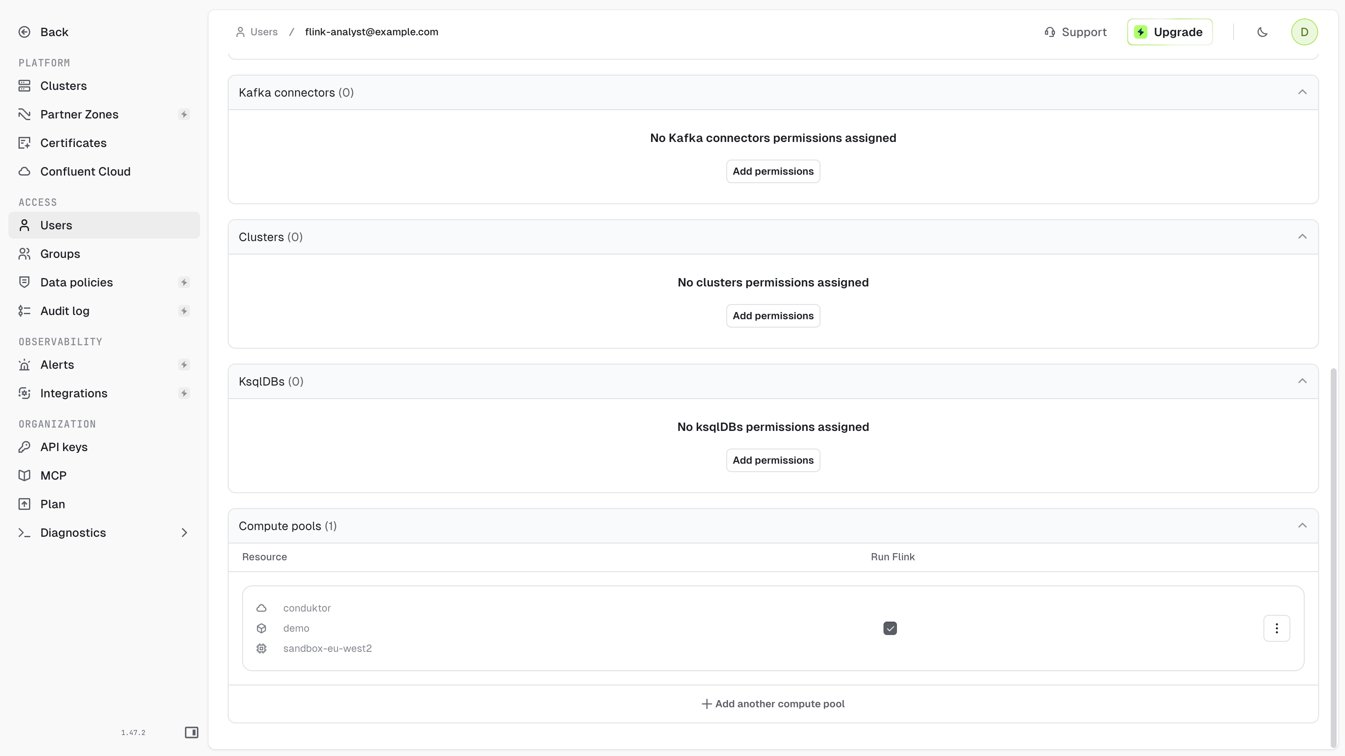Click the sandbox-eu-west2 text
Image resolution: width=1345 pixels, height=756 pixels.
click(x=327, y=648)
